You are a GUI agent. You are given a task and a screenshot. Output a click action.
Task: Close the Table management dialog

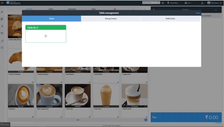click(198, 13)
